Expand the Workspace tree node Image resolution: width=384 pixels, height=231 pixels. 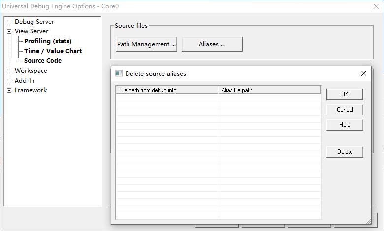coord(9,71)
